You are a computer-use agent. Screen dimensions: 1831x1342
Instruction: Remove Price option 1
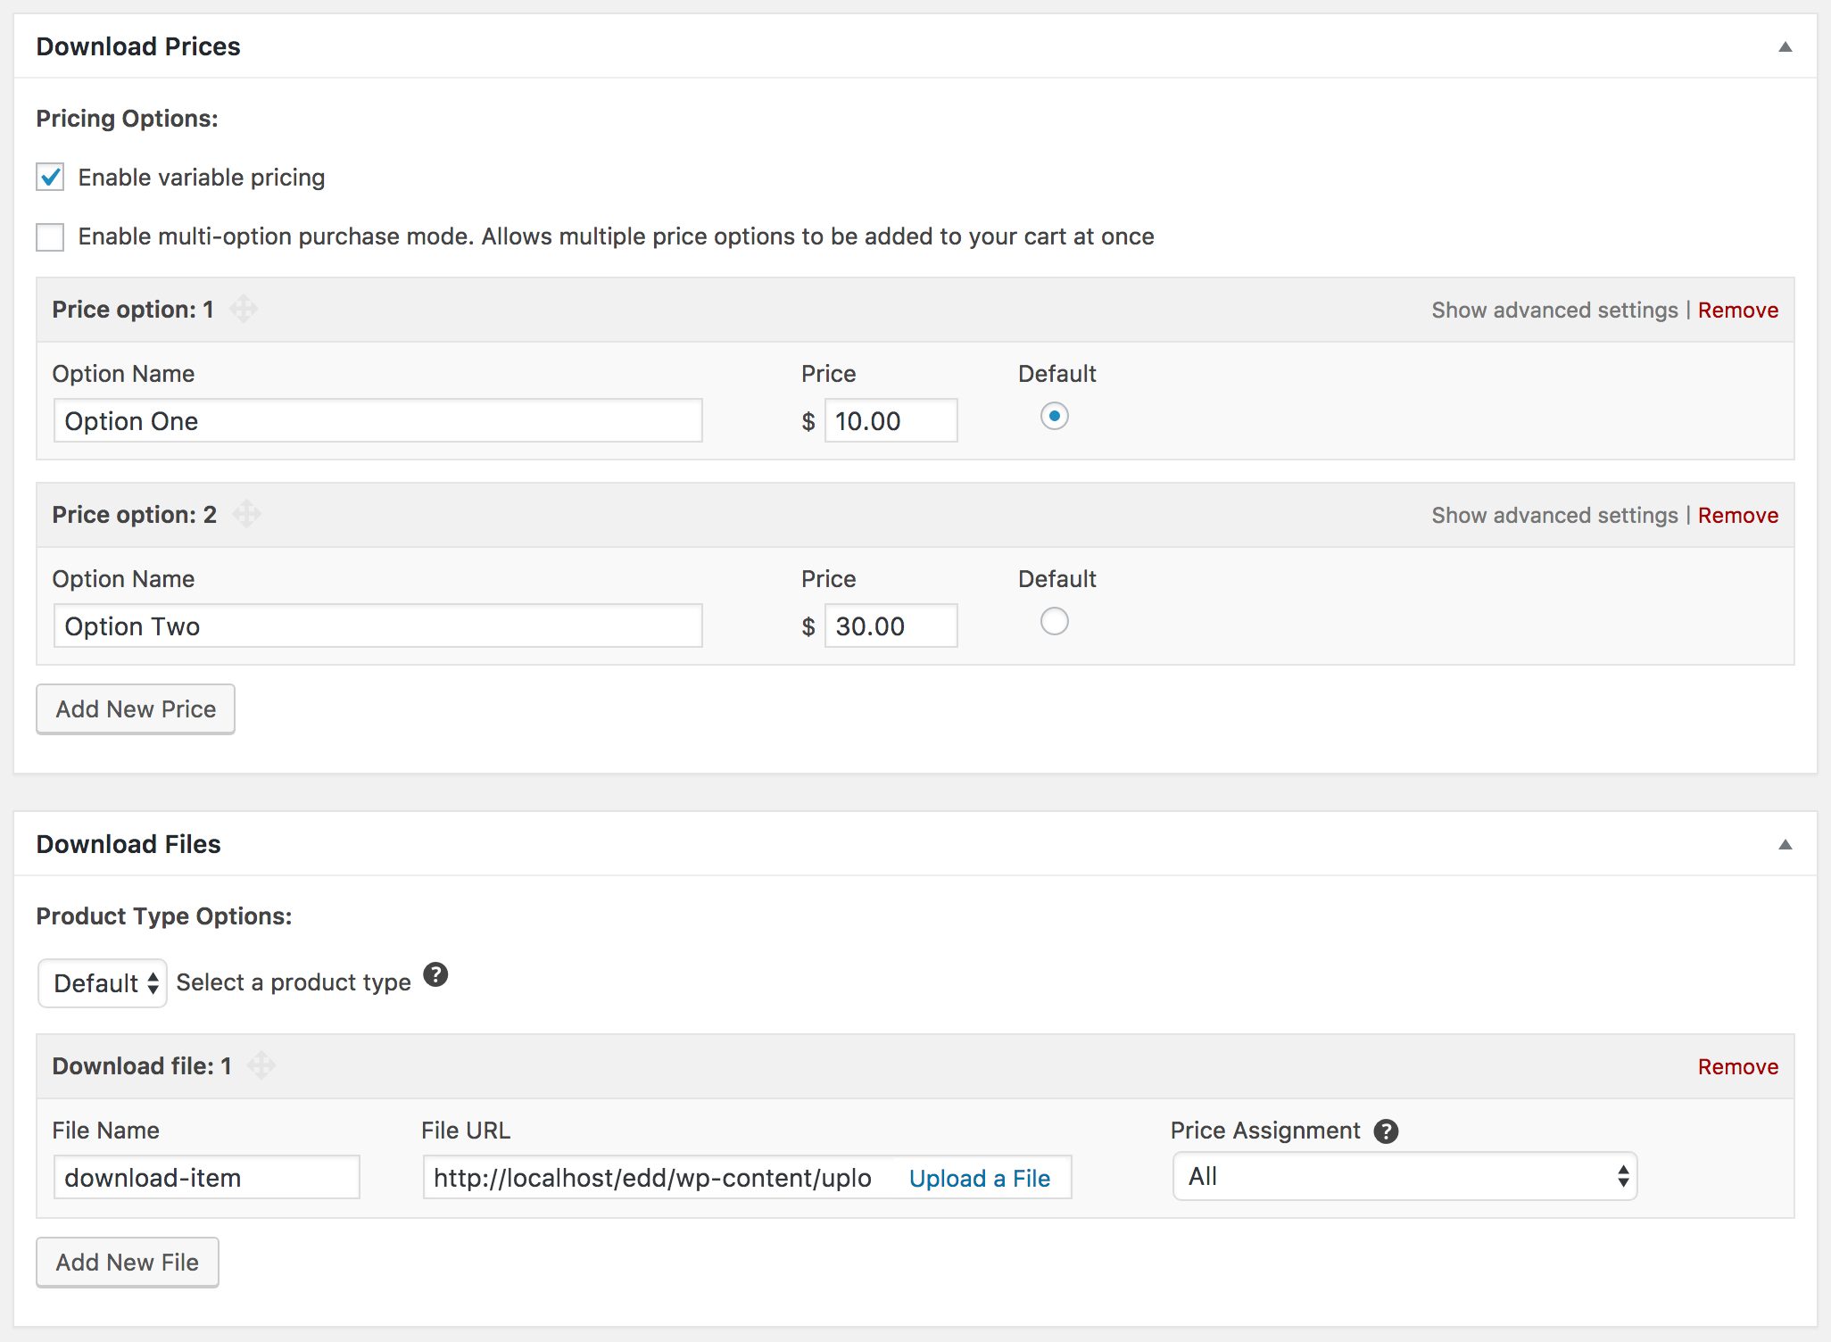1738,311
